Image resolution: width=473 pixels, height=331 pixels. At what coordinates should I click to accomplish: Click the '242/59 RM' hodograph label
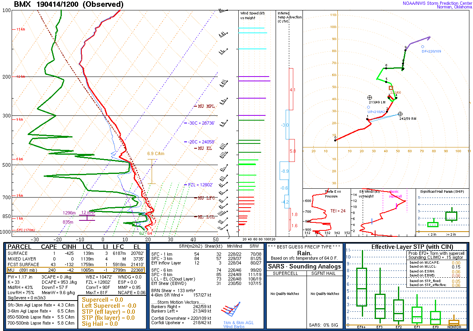pos(408,119)
